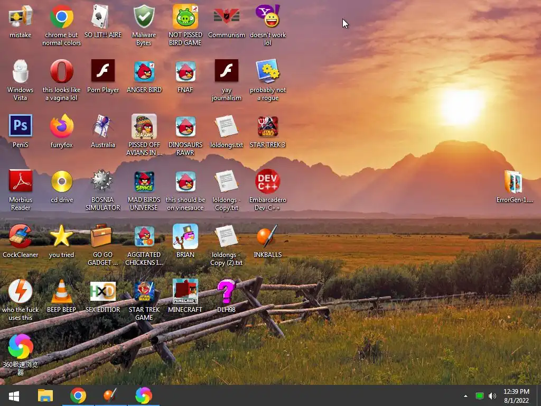Viewport: 541px width, 406px height.
Task: Select the 'loldongs - Copy.txt' file
Action: click(226, 181)
